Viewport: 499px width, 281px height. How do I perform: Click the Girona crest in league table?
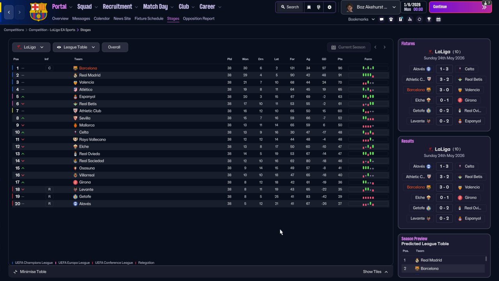tap(75, 182)
